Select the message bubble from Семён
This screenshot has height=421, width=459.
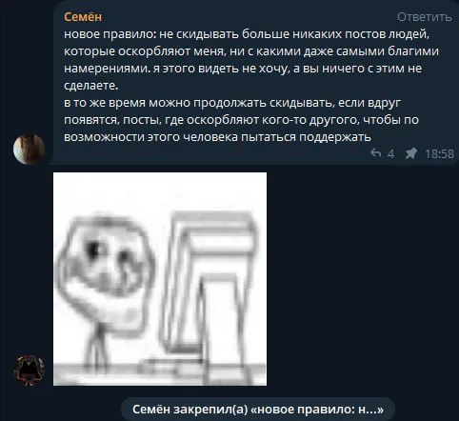pos(254,83)
